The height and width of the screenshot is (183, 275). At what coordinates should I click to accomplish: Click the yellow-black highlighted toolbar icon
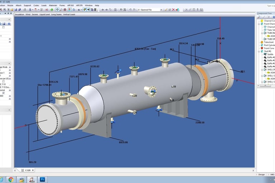click(x=85, y=10)
